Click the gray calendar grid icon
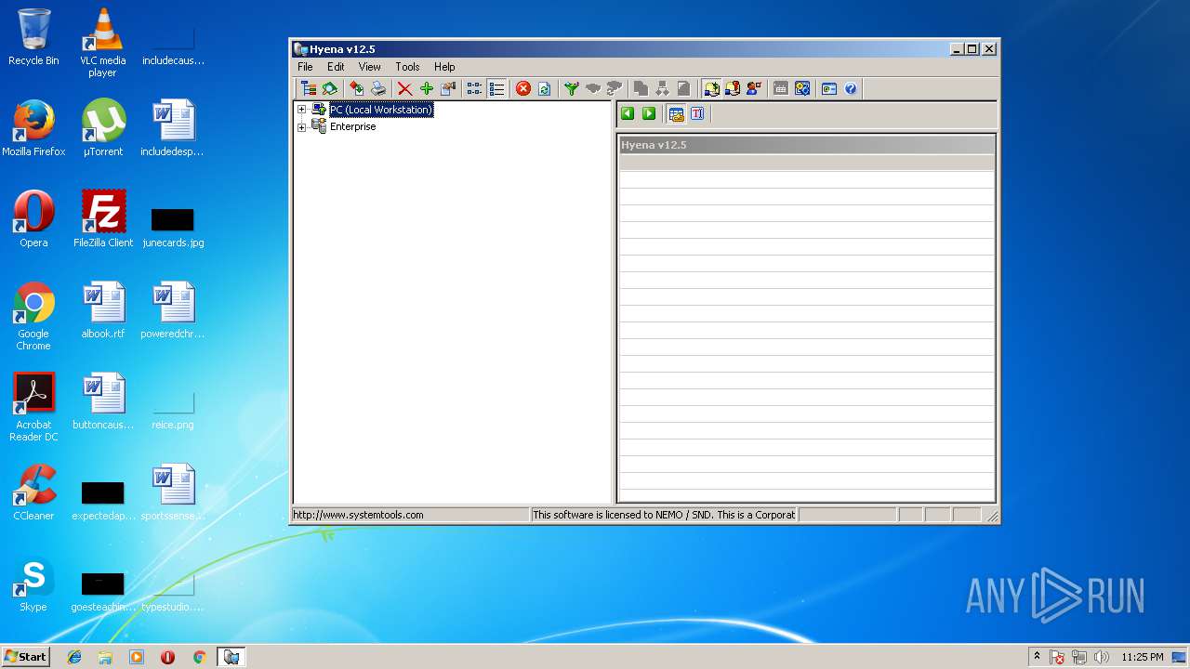1190x669 pixels. click(x=781, y=88)
